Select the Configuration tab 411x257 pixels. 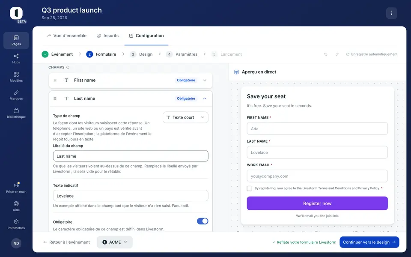tap(146, 36)
